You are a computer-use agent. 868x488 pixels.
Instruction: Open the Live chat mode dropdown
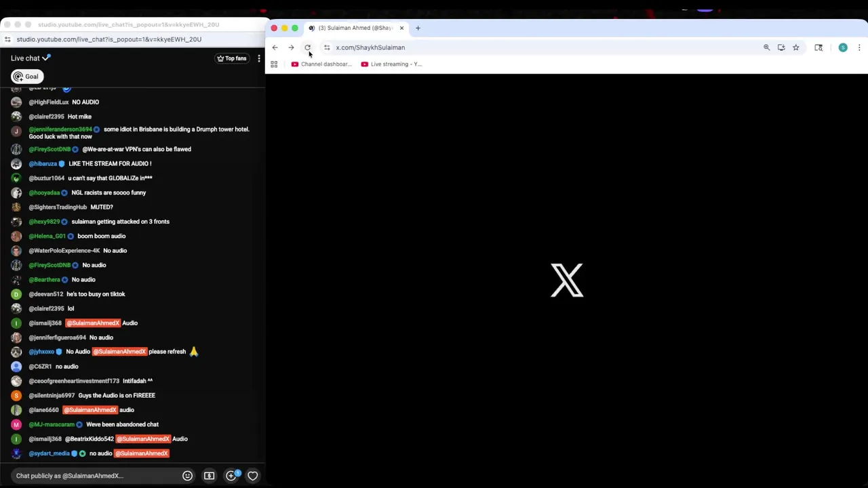point(31,58)
